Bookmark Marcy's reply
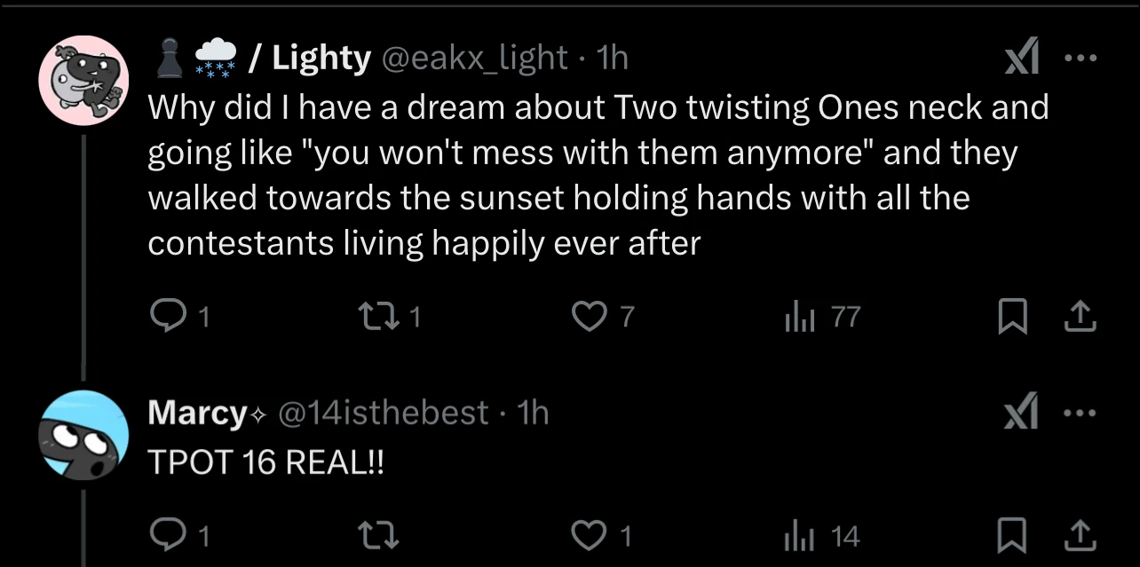This screenshot has height=567, width=1140. [x=1009, y=535]
